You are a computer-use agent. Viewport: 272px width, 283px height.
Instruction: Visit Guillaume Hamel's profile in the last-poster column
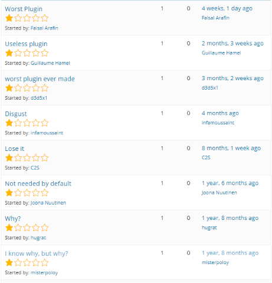221,53
